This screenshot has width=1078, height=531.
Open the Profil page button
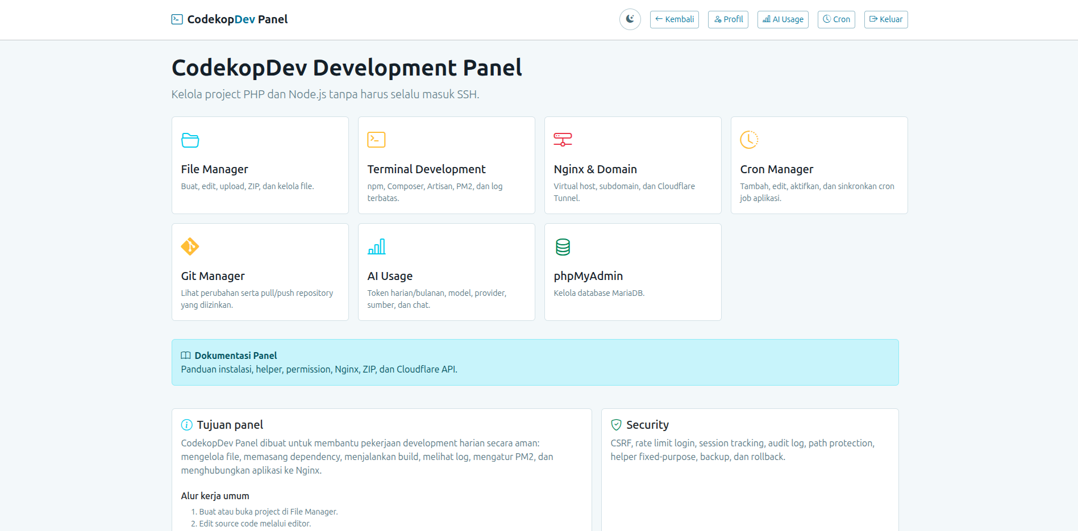click(728, 19)
